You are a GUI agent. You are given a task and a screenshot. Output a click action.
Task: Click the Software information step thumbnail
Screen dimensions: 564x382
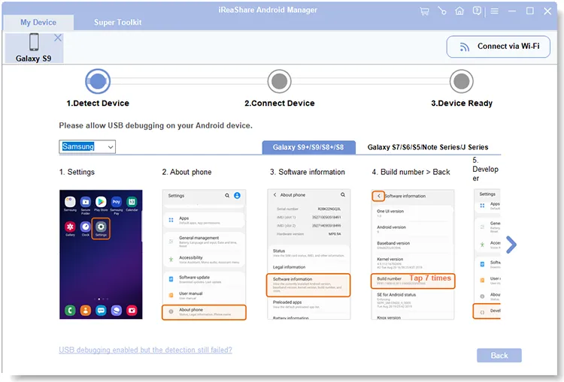pyautogui.click(x=308, y=254)
